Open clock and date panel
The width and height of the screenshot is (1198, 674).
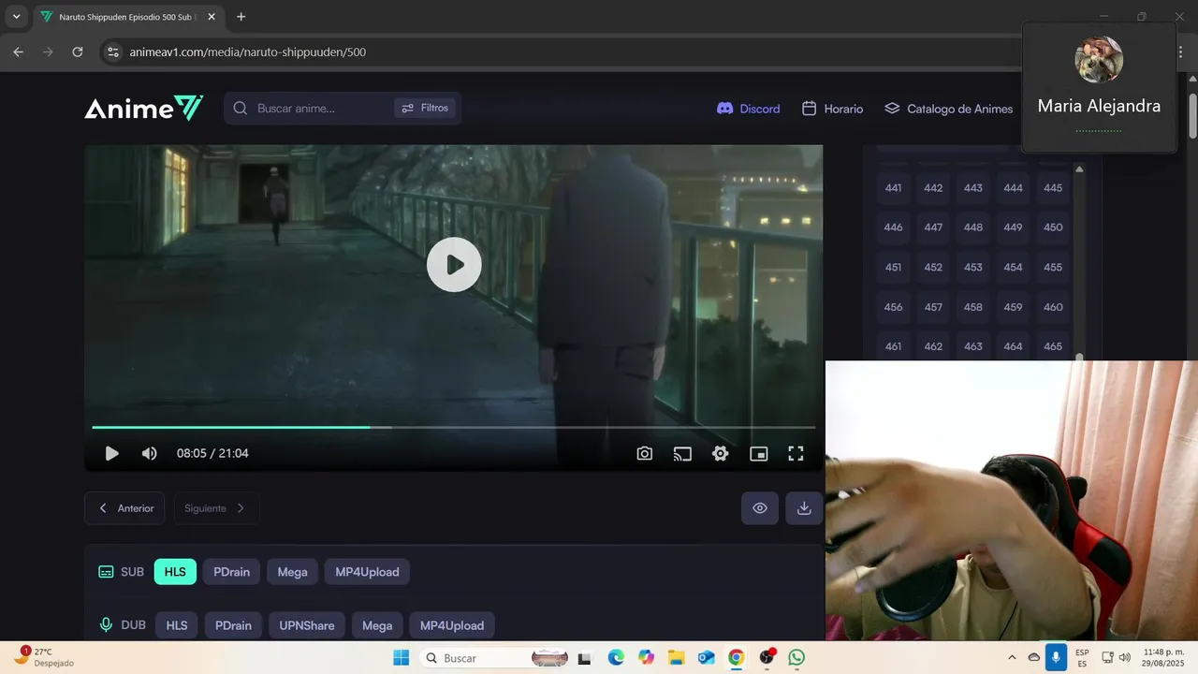coord(1163,658)
